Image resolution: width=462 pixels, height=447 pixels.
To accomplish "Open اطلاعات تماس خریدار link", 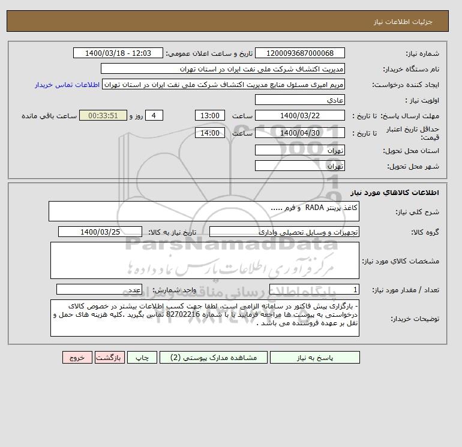I will pos(67,85).
